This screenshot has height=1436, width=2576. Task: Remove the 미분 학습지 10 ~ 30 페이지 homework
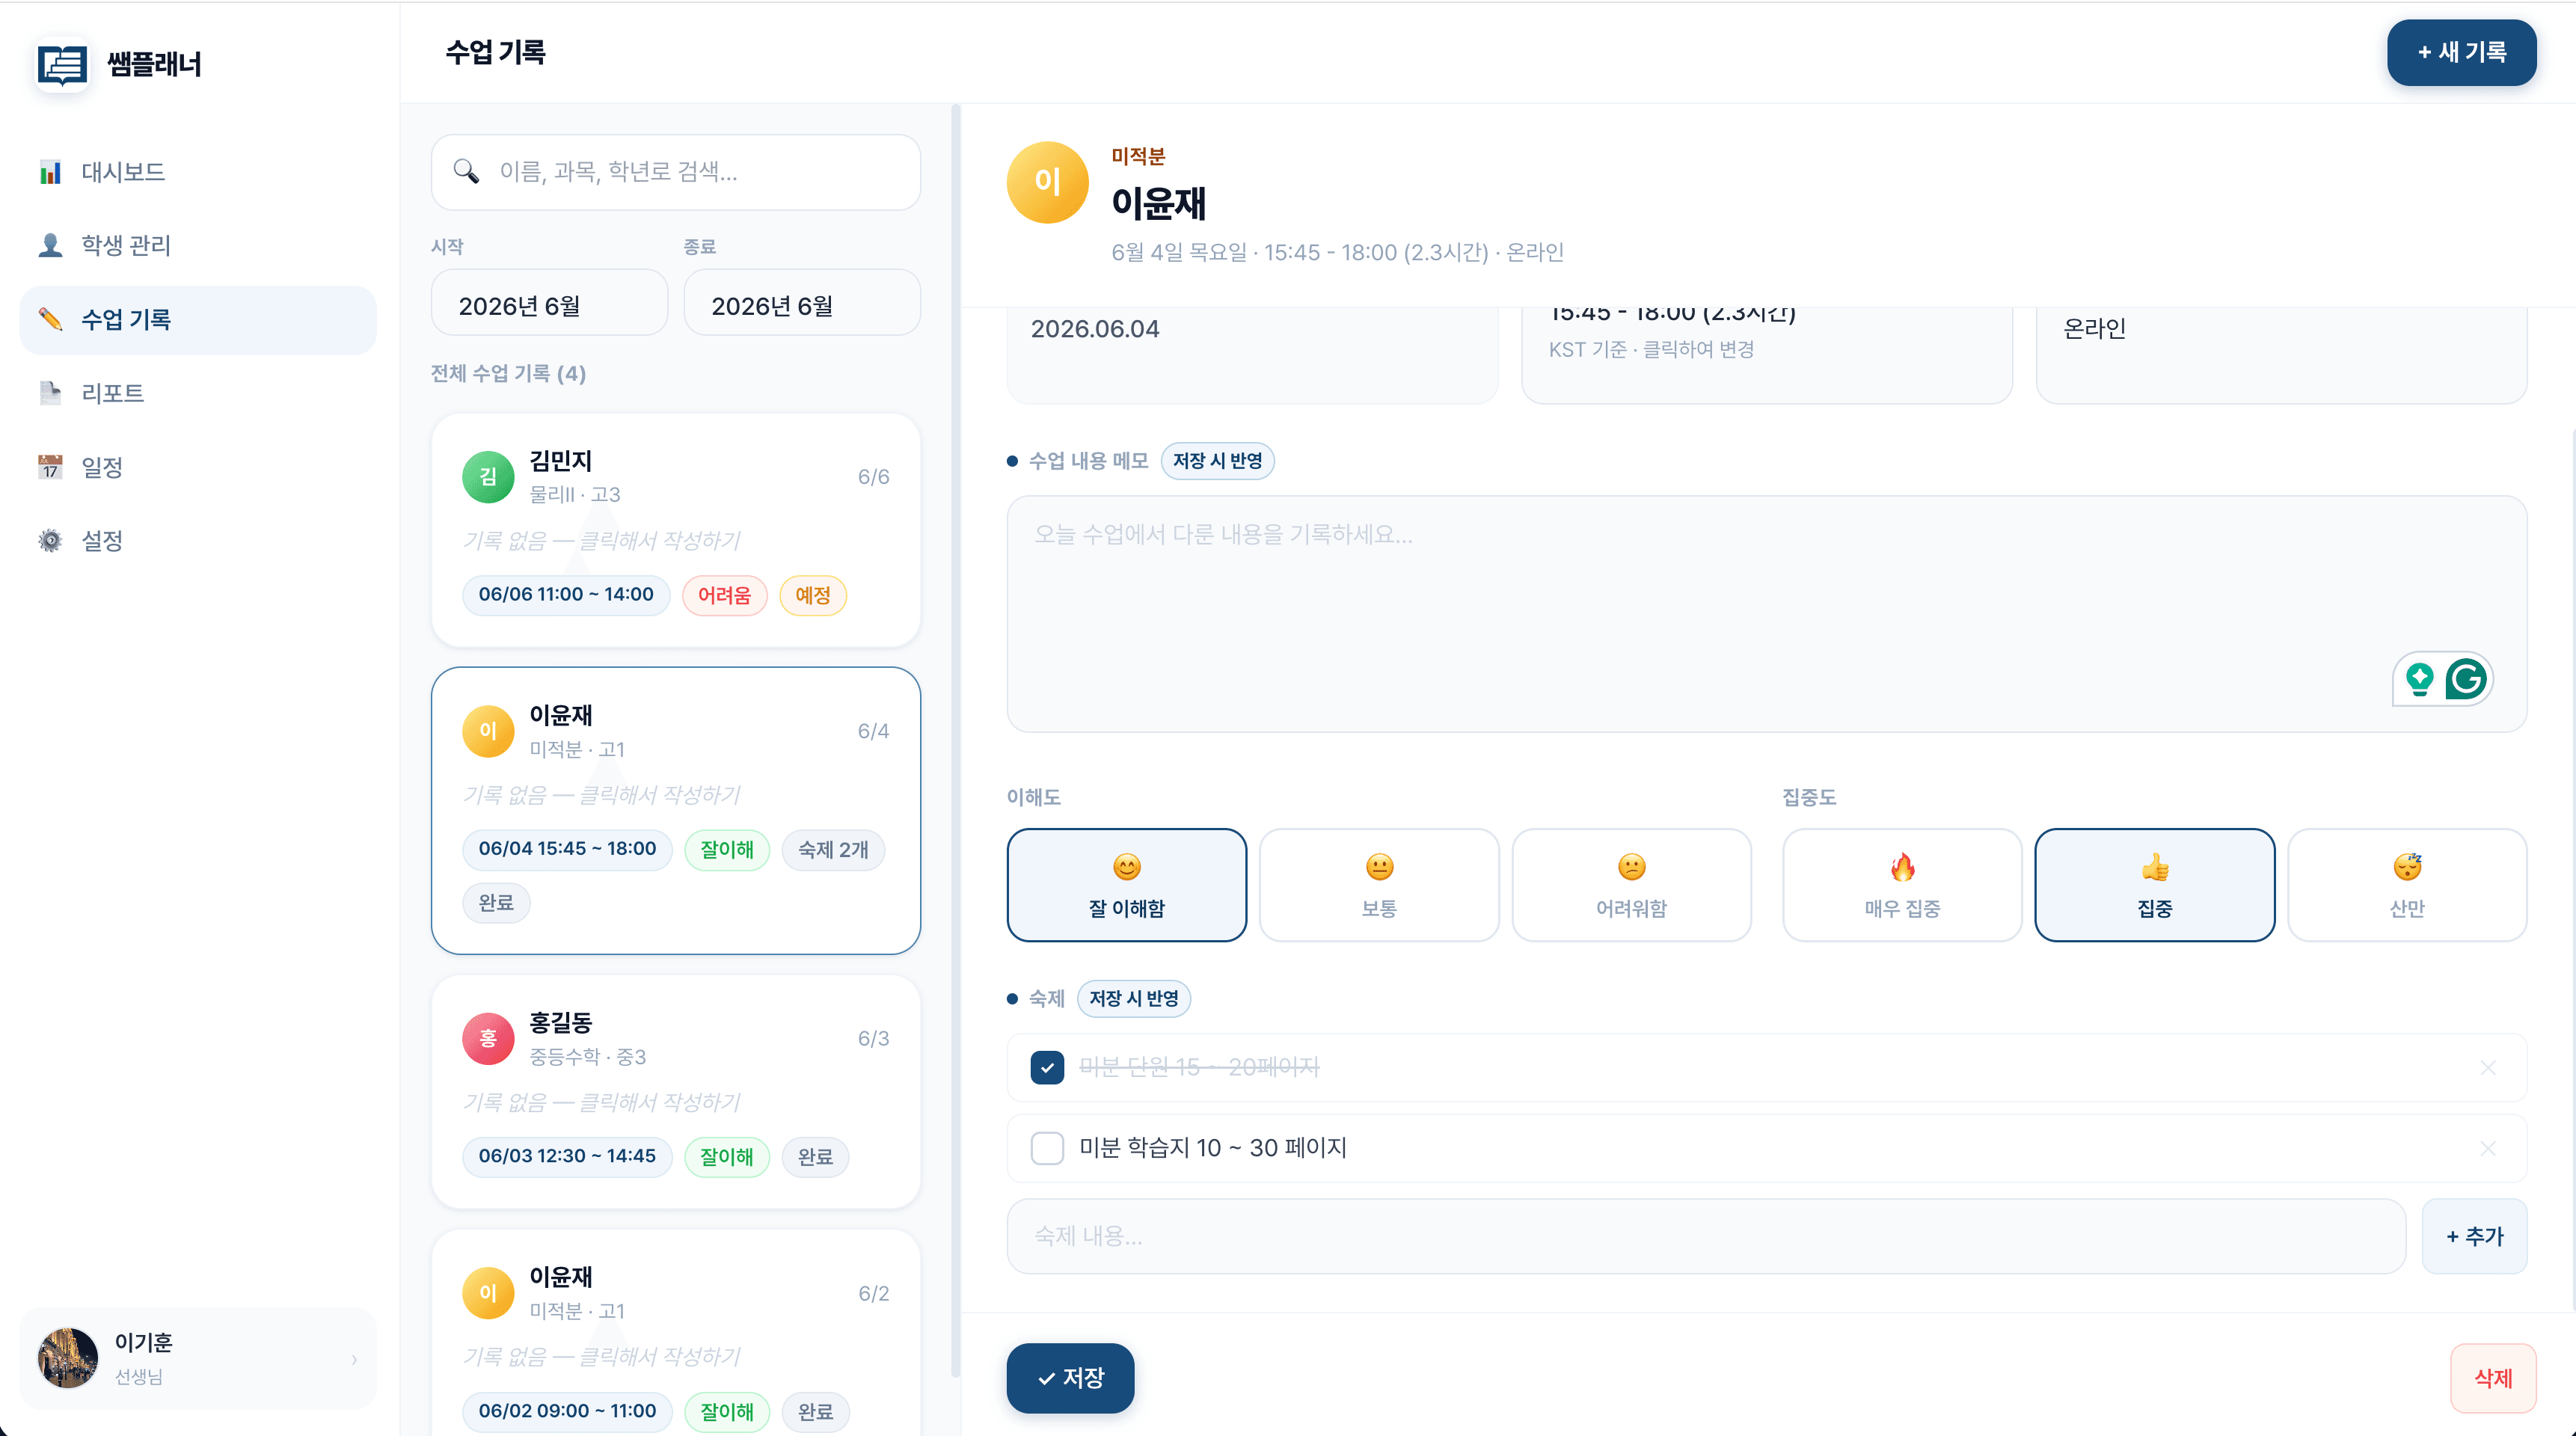click(x=2488, y=1148)
